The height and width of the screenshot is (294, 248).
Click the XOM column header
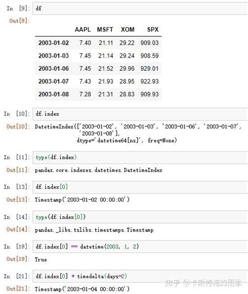click(128, 30)
